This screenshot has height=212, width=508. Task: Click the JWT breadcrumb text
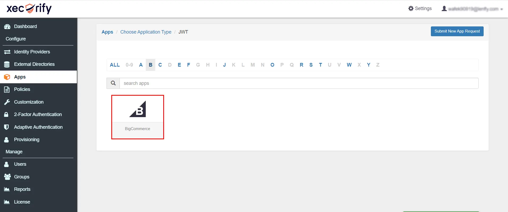[183, 32]
